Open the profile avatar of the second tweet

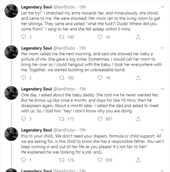click(11, 52)
